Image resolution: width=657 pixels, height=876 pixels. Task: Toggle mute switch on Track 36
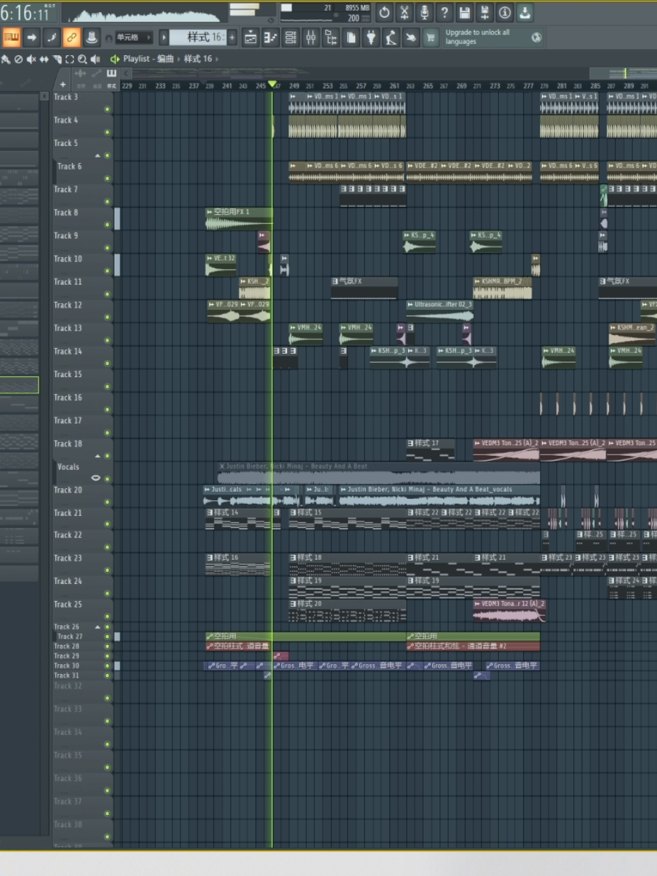[x=107, y=791]
